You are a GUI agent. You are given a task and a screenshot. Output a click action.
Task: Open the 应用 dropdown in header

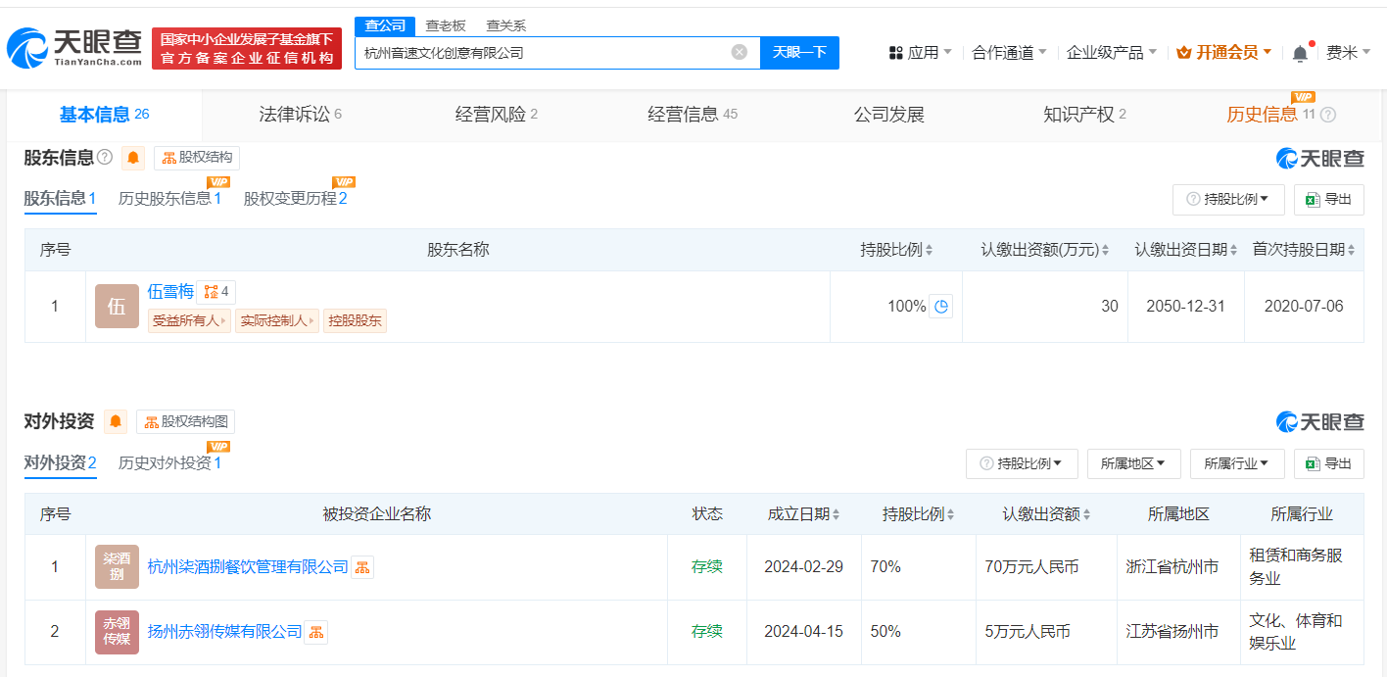tap(920, 53)
